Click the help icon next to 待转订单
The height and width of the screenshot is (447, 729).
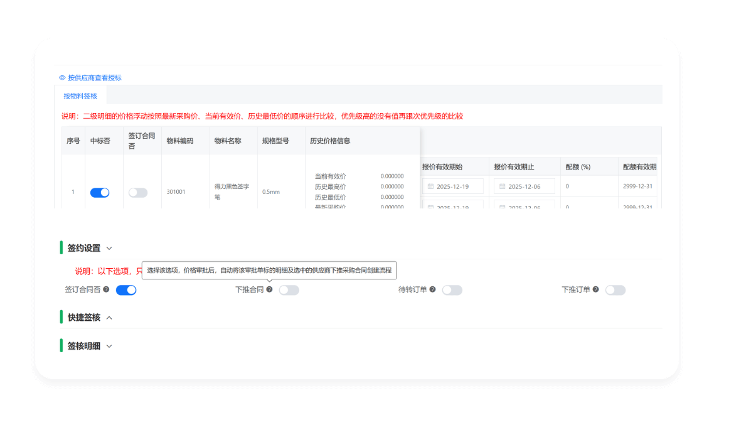(432, 289)
